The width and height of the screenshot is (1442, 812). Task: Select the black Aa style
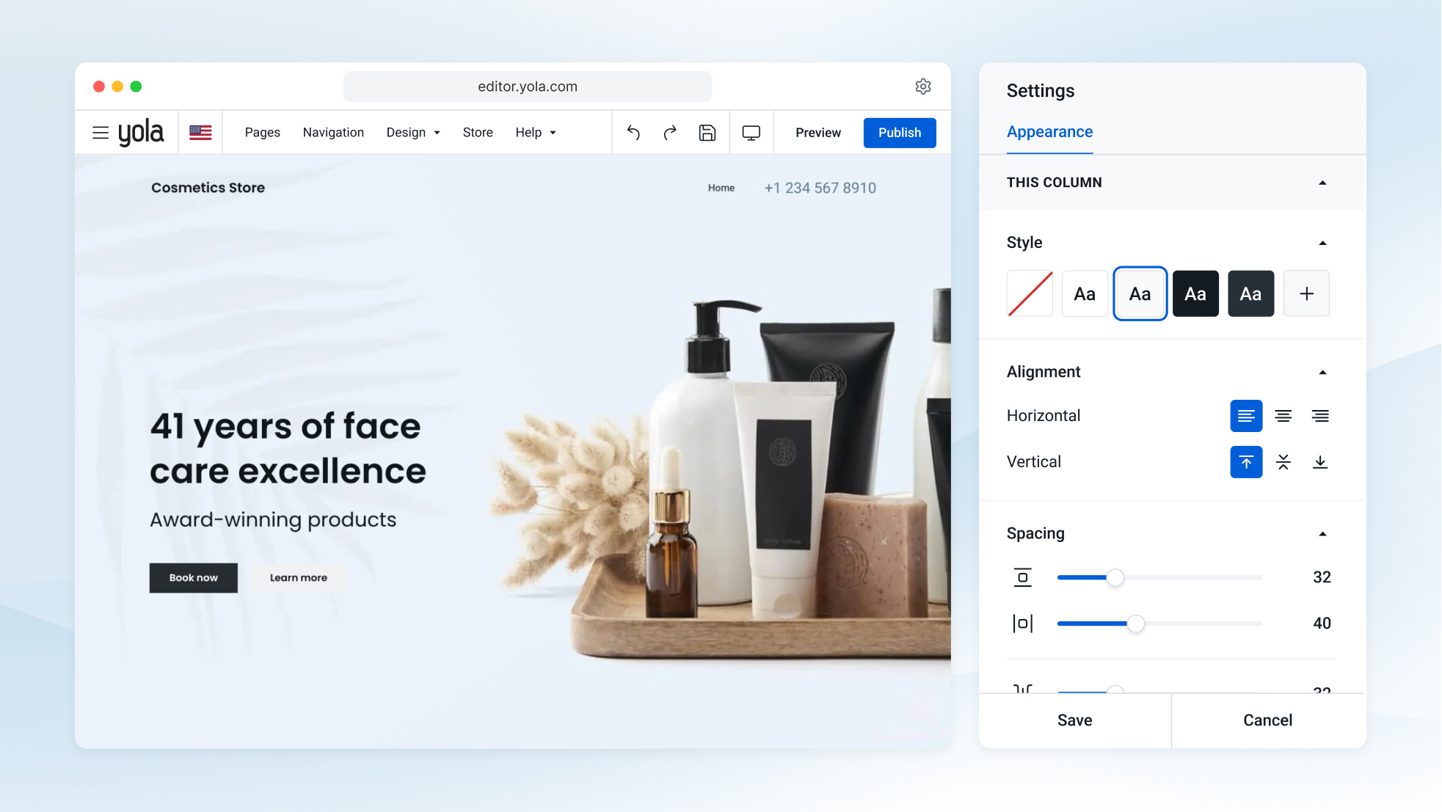pos(1195,293)
